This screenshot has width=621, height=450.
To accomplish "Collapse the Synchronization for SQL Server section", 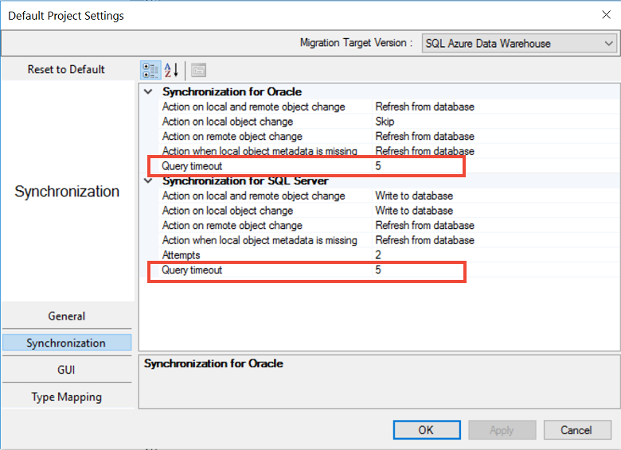I will tap(147, 181).
